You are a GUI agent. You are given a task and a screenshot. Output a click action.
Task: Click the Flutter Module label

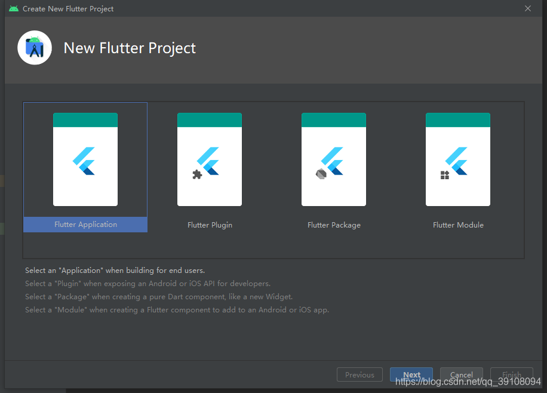coord(458,225)
